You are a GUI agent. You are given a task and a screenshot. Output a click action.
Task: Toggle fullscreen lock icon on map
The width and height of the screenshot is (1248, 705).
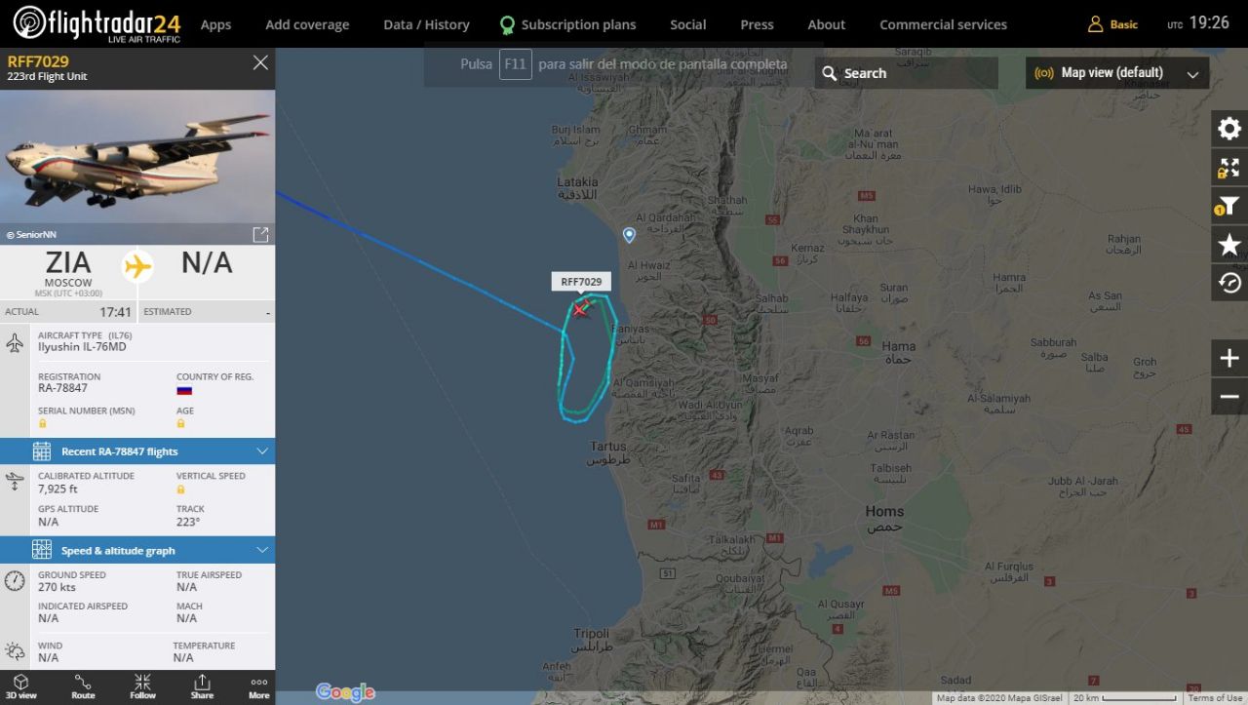coord(1229,168)
